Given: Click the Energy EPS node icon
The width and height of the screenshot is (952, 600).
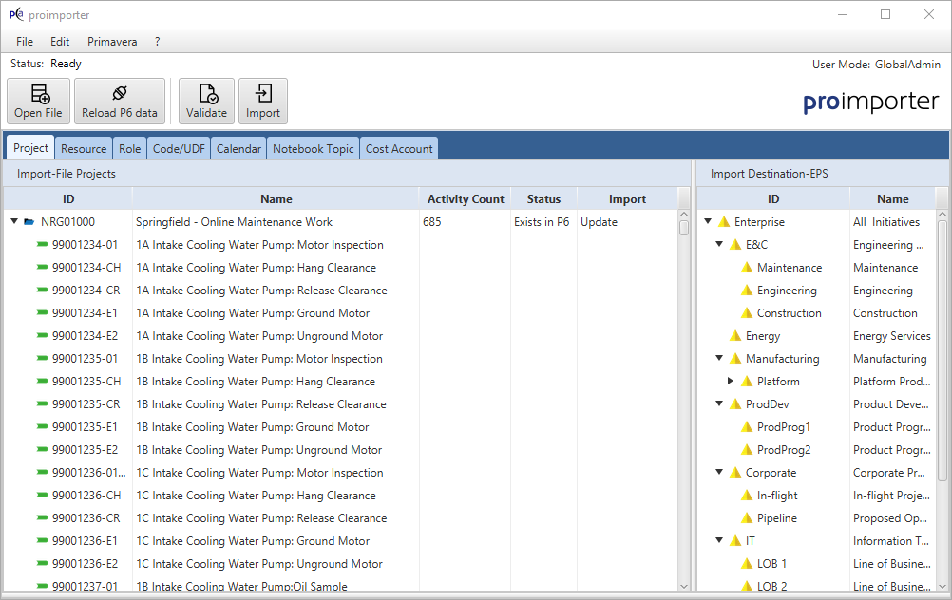Looking at the screenshot, I should click(x=734, y=336).
